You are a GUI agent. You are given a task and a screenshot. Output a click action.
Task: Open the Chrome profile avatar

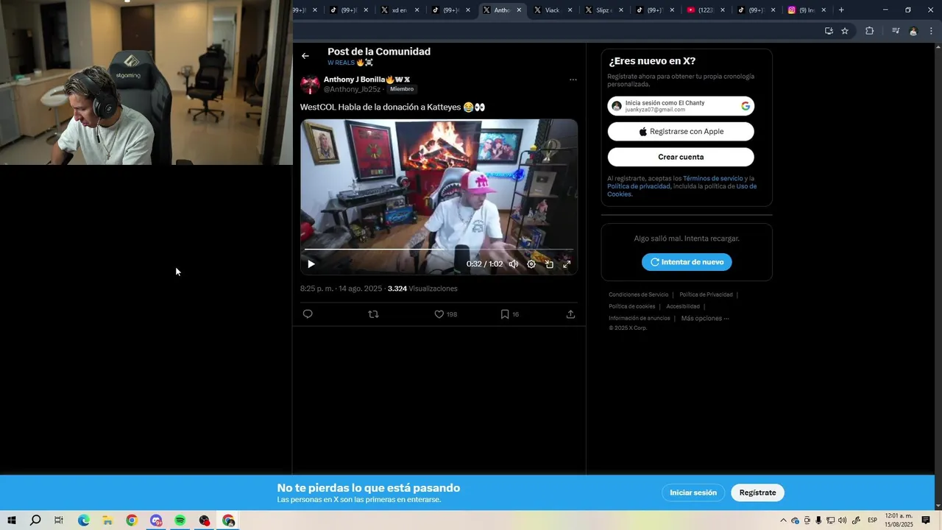[913, 31]
